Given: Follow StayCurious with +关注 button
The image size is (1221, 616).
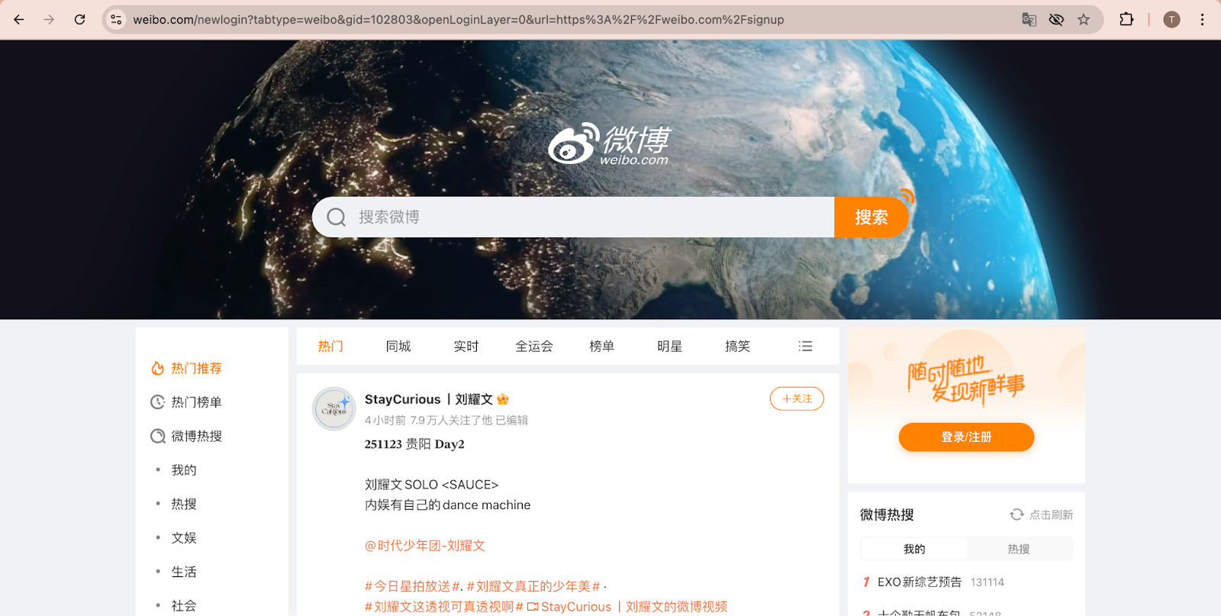Looking at the screenshot, I should tap(797, 398).
